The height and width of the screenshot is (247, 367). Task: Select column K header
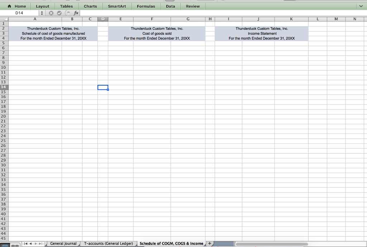point(291,19)
